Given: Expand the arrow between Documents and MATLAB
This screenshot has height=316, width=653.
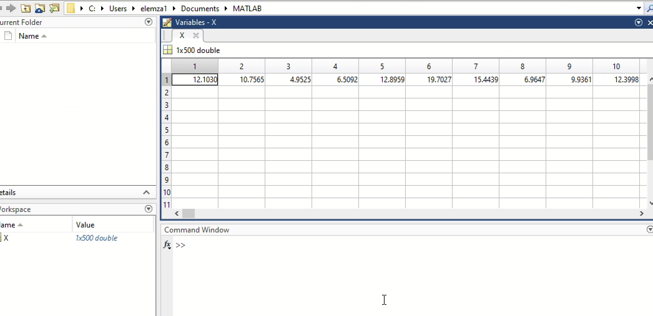Looking at the screenshot, I should 226,8.
